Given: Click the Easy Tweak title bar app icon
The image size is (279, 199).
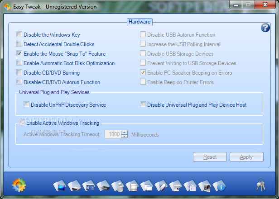Looking at the screenshot, I should (7, 7).
